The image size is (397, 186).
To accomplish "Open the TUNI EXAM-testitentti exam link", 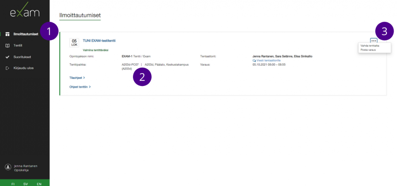I will pos(99,41).
